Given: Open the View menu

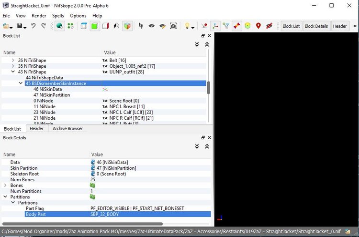Looking at the screenshot, I should (21, 16).
